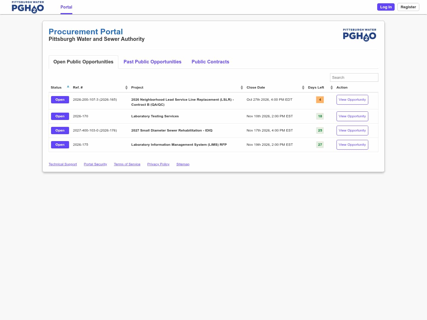Sort table by Status column arrow
The width and height of the screenshot is (427, 320).
(68, 87)
